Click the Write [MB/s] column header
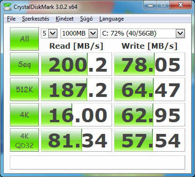 tap(150, 46)
